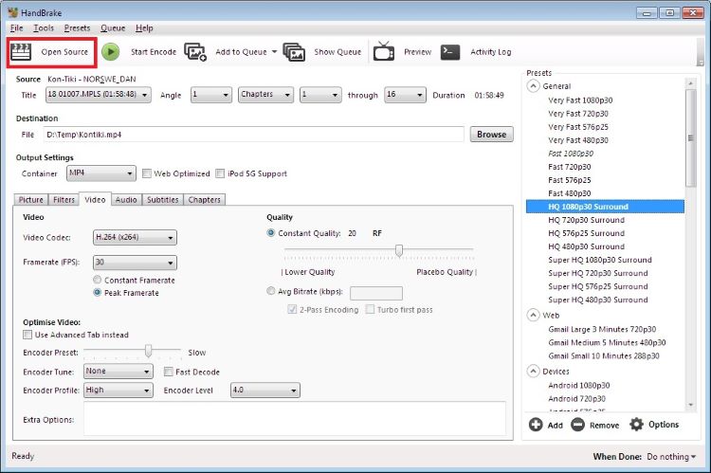The height and width of the screenshot is (473, 711).
Task: Click the Preview television icon
Action: (383, 52)
